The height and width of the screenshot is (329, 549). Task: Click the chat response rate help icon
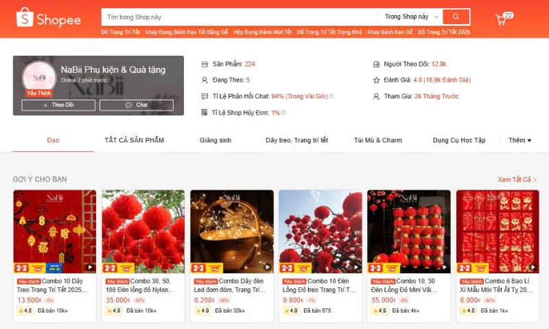click(x=331, y=96)
